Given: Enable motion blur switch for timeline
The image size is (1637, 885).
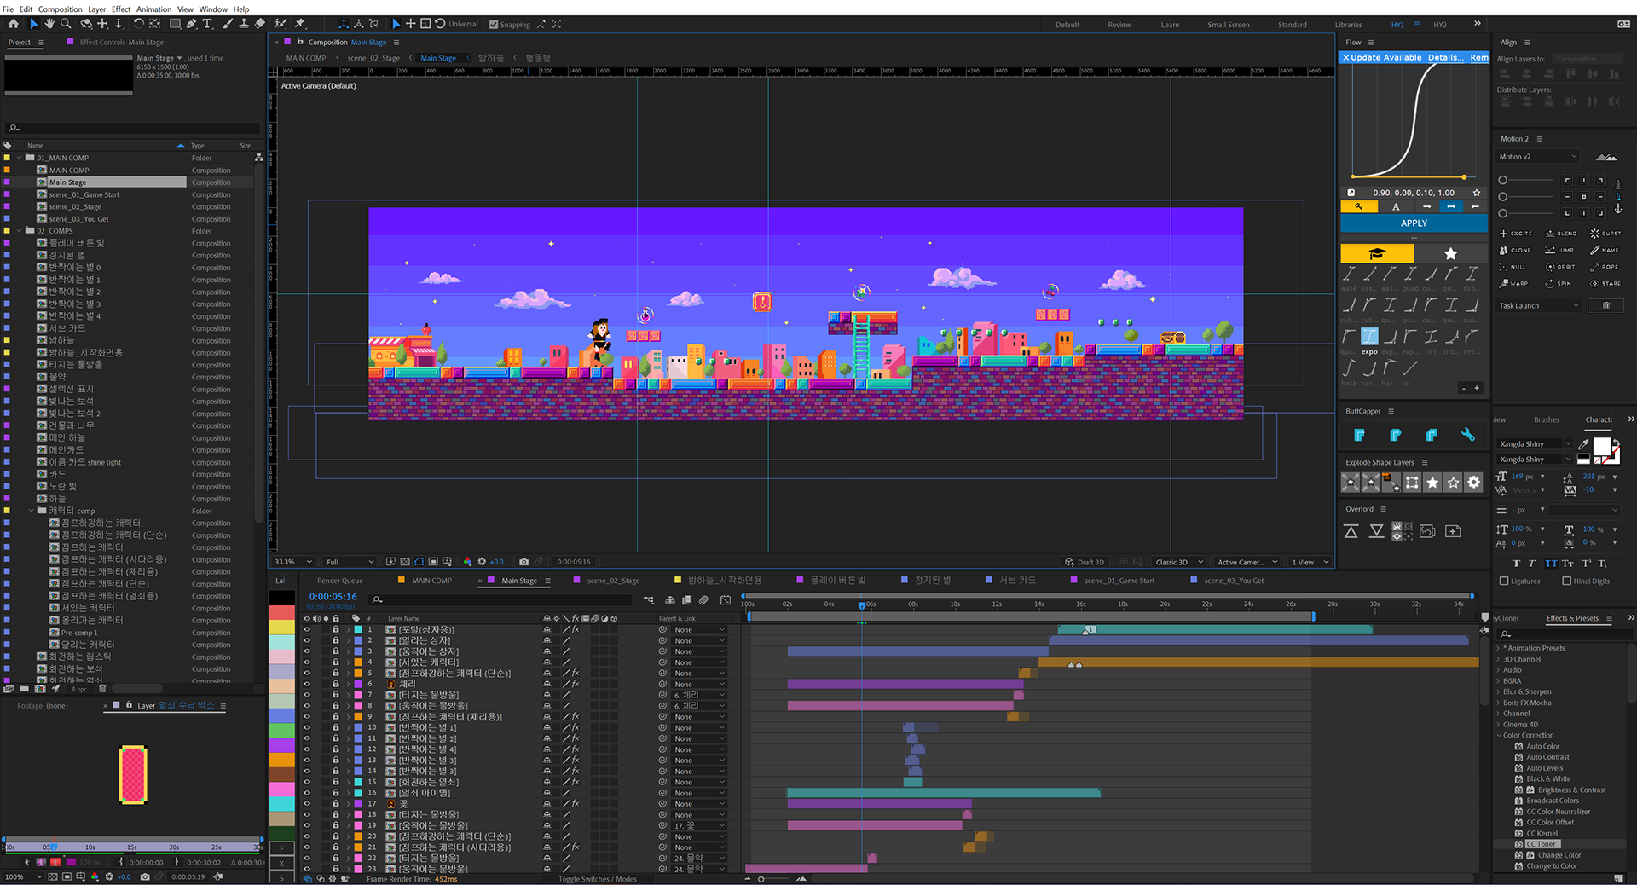Looking at the screenshot, I should click(703, 600).
